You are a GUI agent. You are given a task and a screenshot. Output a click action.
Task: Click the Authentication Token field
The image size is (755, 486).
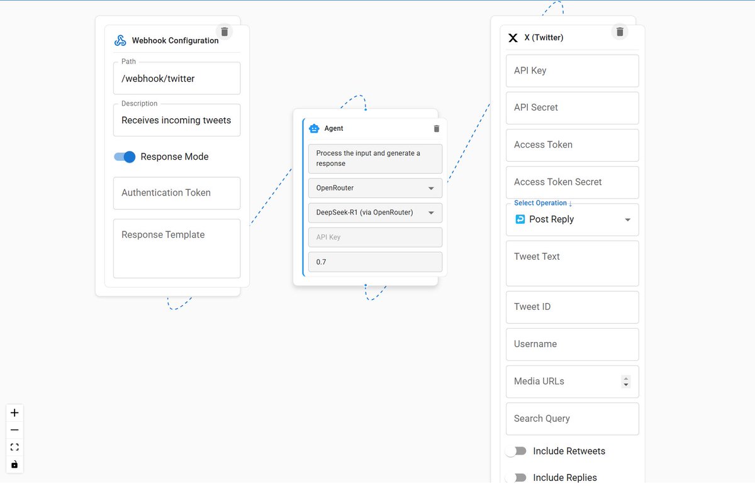[177, 193]
